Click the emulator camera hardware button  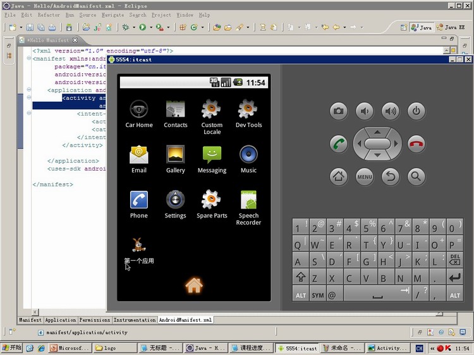[x=339, y=111]
